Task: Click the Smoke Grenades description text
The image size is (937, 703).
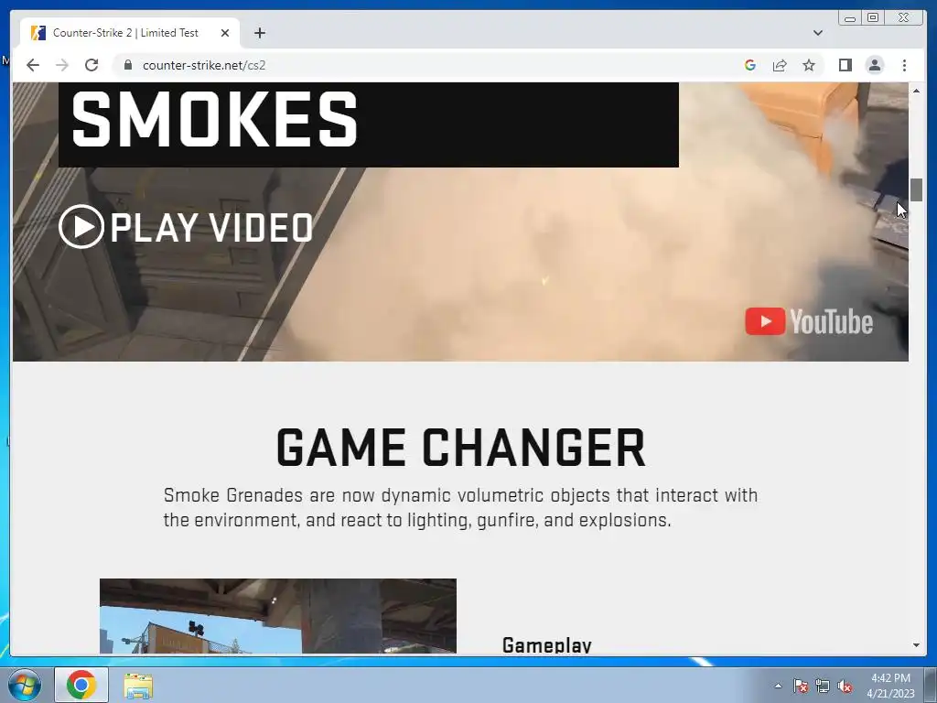Action: (461, 507)
